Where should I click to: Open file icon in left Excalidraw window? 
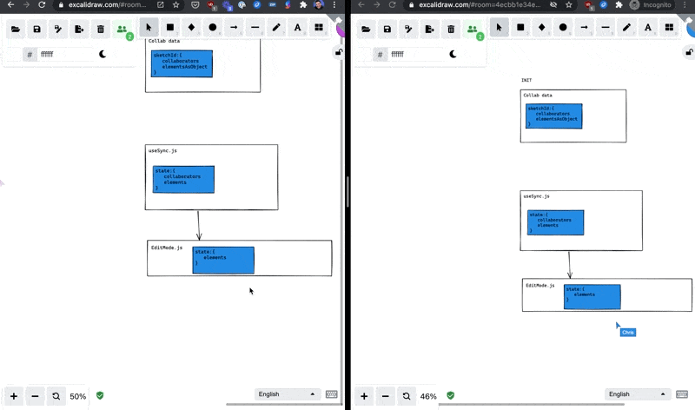[x=16, y=30]
